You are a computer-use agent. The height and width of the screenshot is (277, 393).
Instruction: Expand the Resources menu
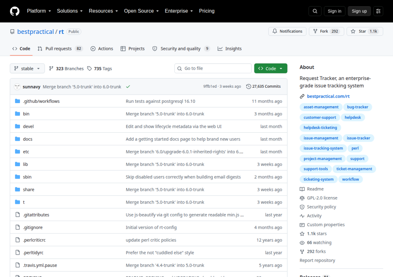(103, 11)
